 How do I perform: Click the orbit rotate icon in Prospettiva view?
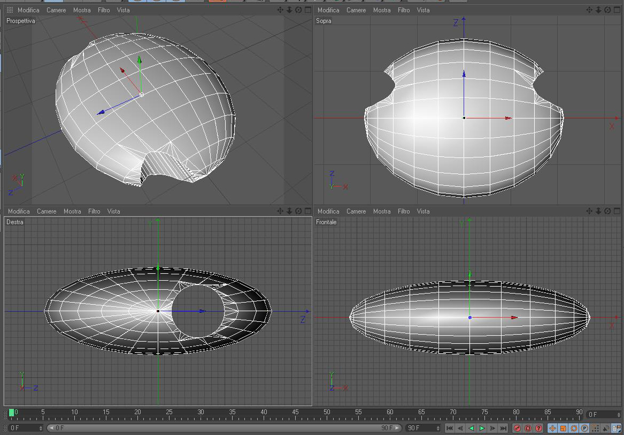tap(298, 10)
